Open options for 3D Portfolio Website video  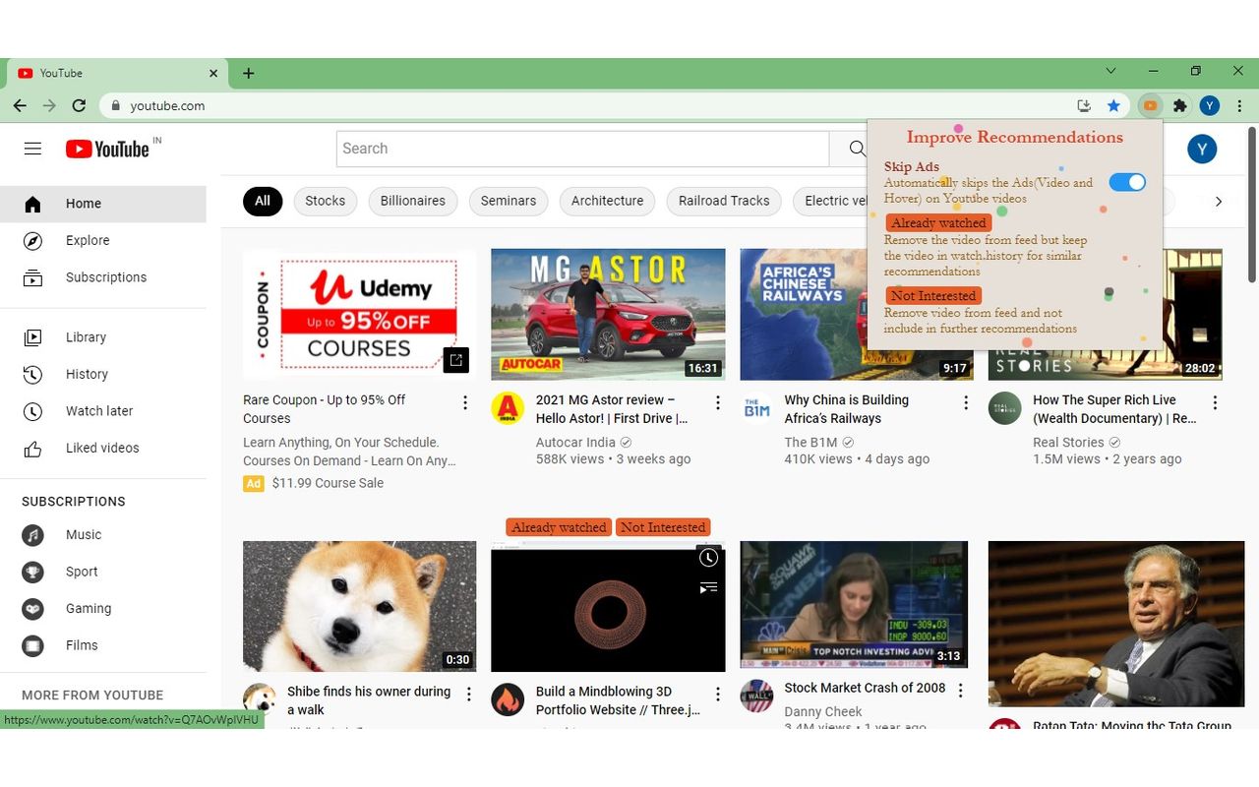(718, 695)
